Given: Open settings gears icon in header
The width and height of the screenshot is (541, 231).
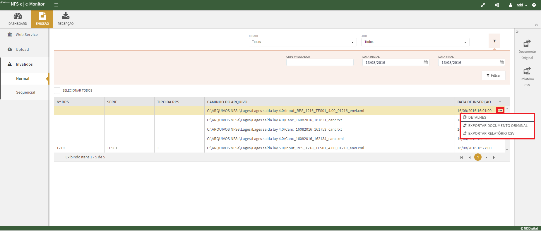Looking at the screenshot, I should [x=497, y=5].
